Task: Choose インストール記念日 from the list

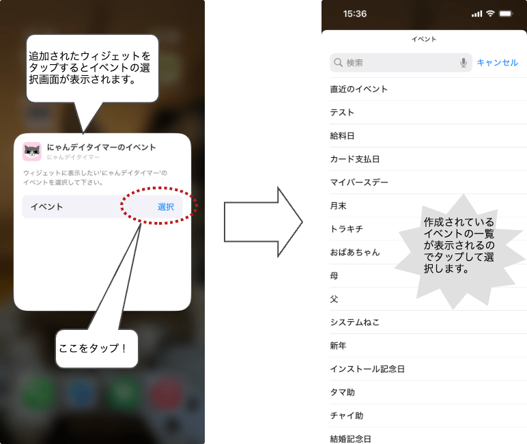Action: point(367,369)
